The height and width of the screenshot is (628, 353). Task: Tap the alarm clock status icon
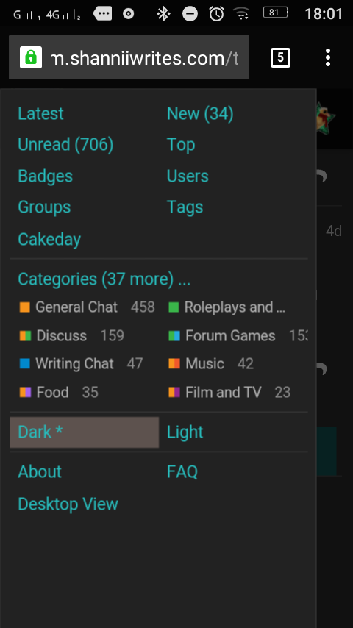[x=216, y=14]
